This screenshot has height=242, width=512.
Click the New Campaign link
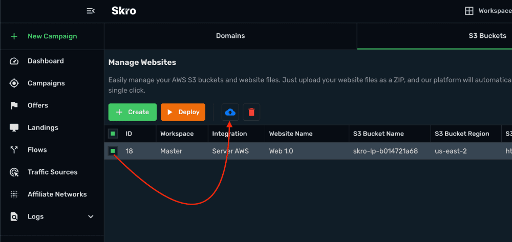[x=52, y=36]
